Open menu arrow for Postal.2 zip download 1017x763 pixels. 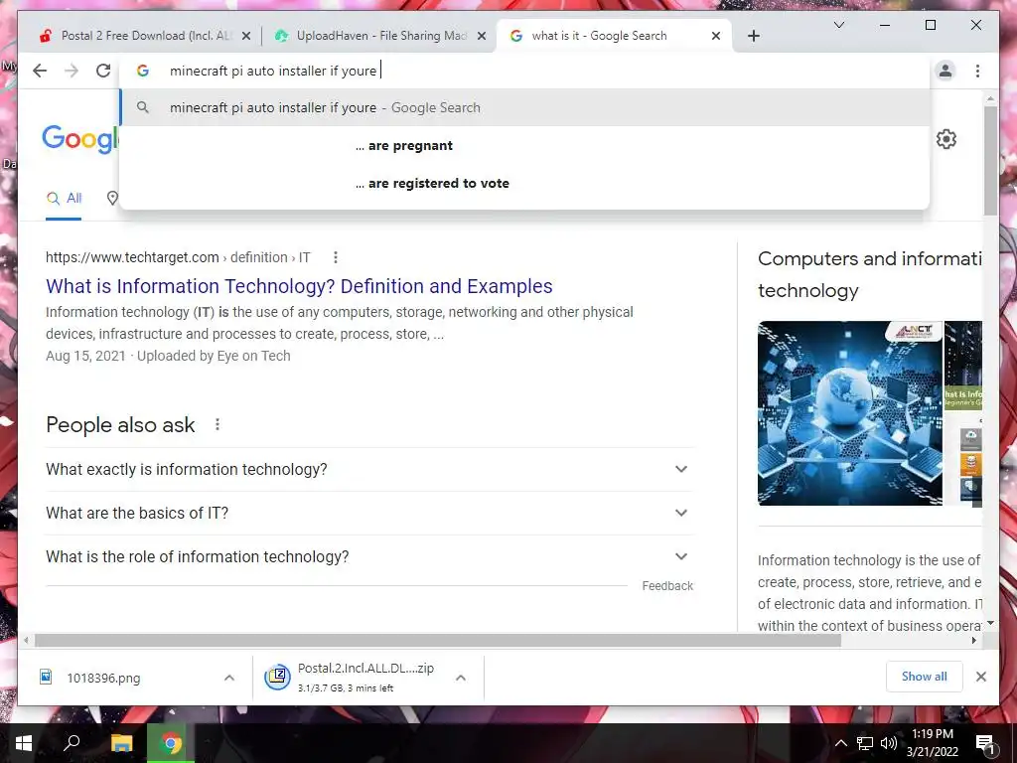(461, 678)
